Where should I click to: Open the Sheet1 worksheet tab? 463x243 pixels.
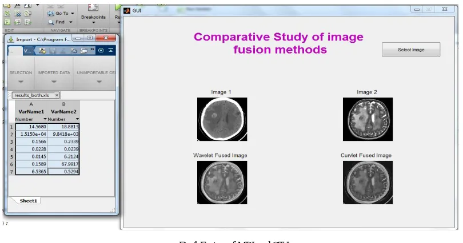(x=29, y=201)
